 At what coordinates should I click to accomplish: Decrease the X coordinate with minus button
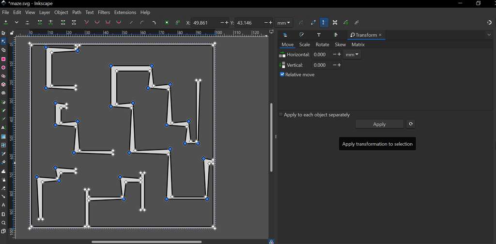(x=222, y=23)
